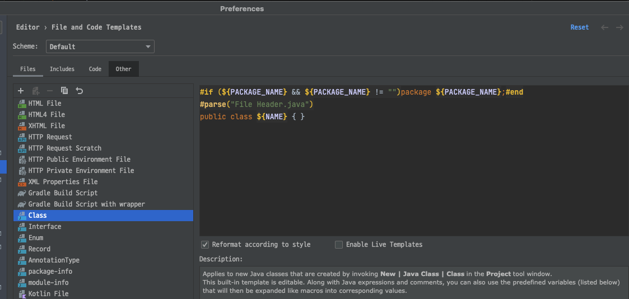Select the HTML4 File template
Viewport: 629px width, 299px height.
click(104, 115)
